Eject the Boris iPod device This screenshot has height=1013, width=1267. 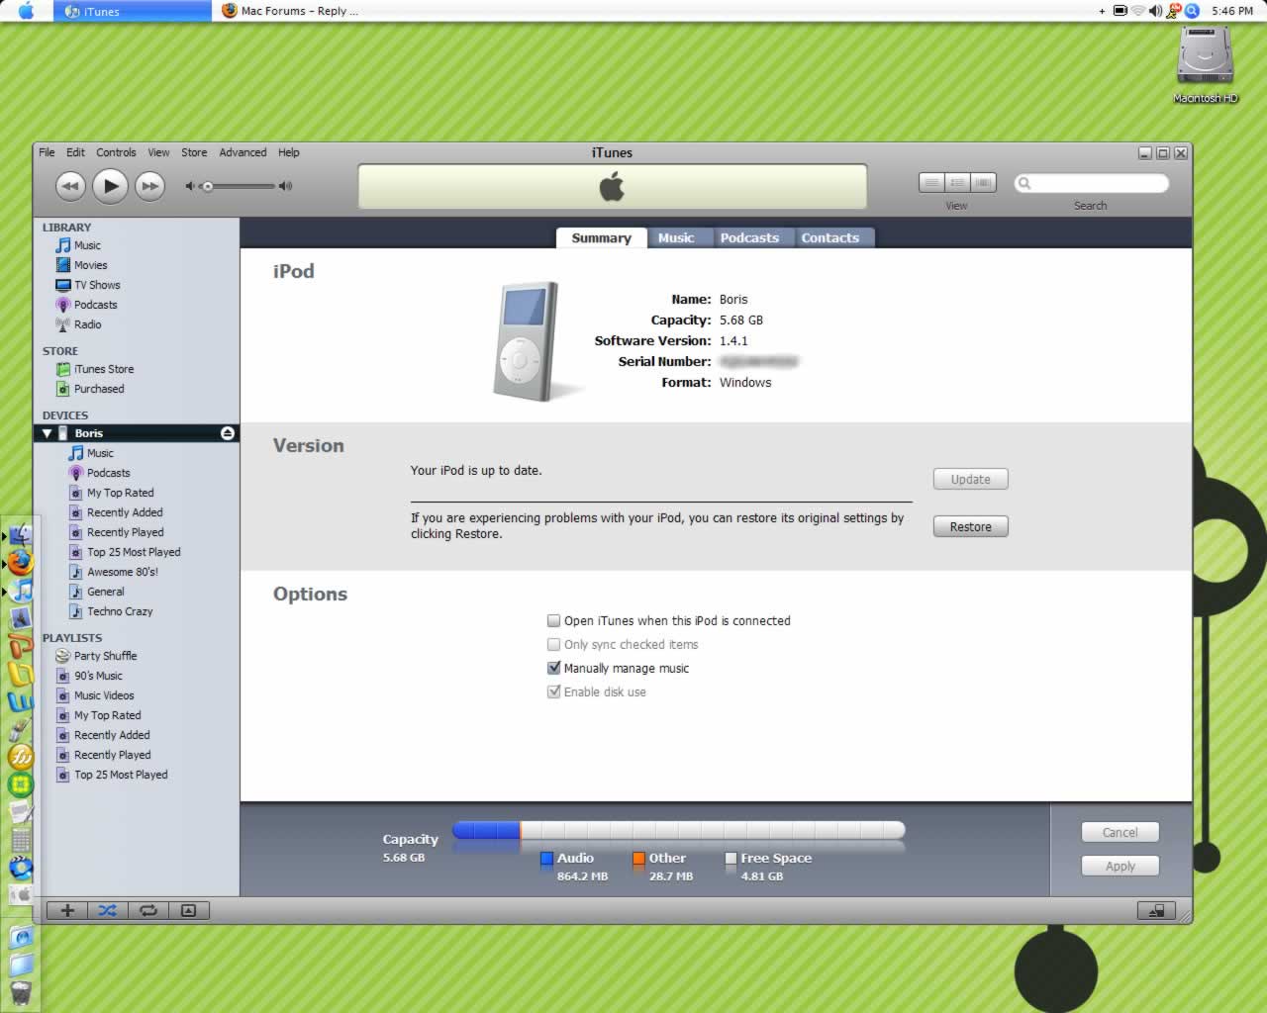point(228,433)
